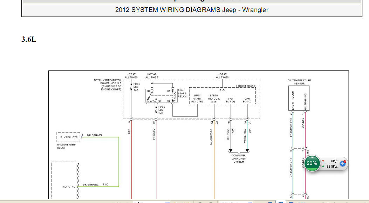Click the 'PNK/GRY' wire colour label
Image resolution: width=369 pixels, height=203 pixels.
pos(154,134)
